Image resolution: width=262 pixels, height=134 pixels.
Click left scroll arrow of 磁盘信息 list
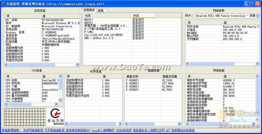point(126,124)
